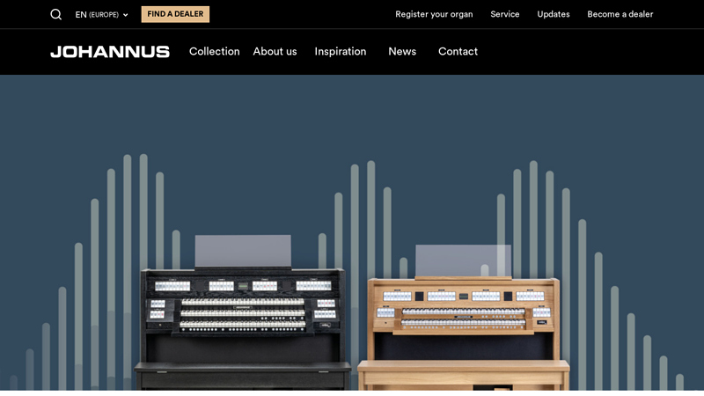The image size is (704, 396).
Task: Open the Contact page
Action: tap(458, 52)
